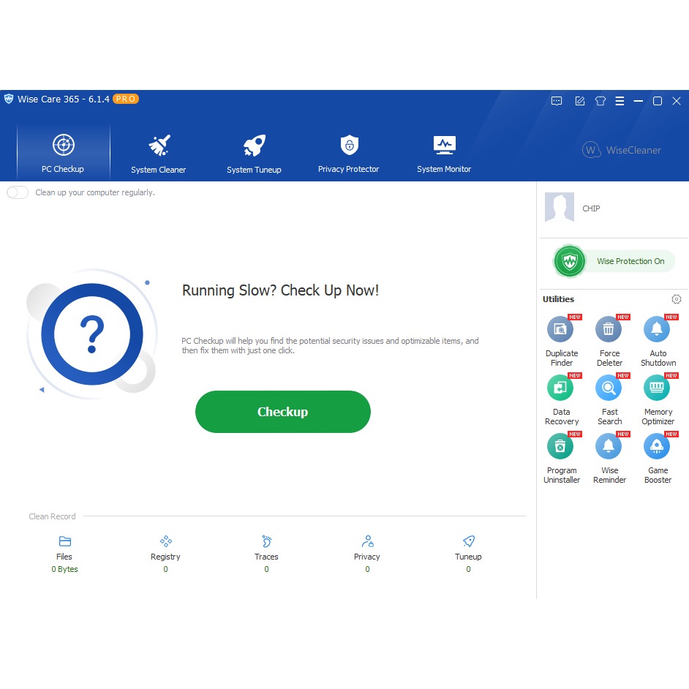Launch the Game Booster utility

[657, 448]
